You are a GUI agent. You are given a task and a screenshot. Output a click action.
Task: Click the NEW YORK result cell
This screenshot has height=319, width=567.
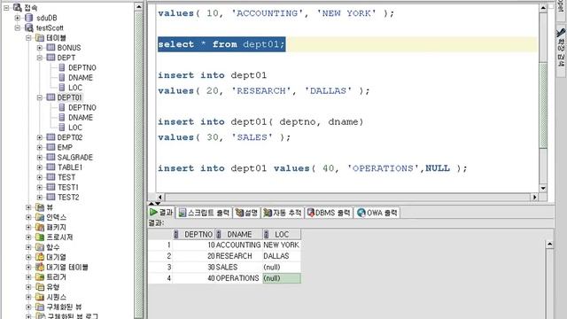tap(282, 245)
